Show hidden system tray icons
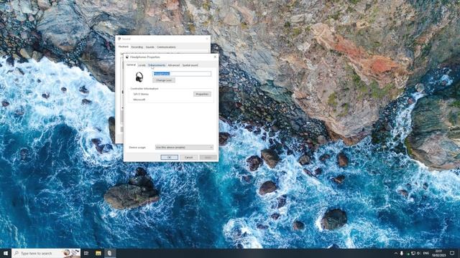Viewport: 460px width, 258px height. [x=396, y=253]
